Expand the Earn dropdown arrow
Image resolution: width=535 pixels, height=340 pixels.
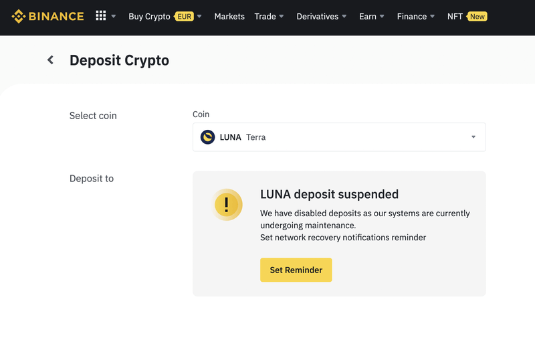(x=382, y=16)
